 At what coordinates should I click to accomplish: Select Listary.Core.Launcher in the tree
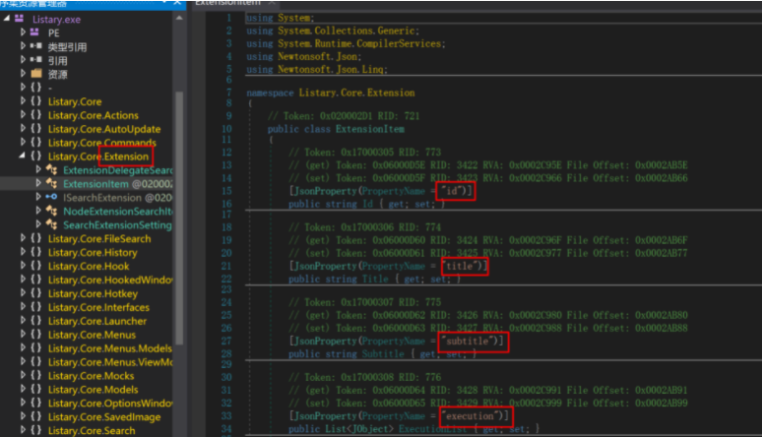[97, 322]
